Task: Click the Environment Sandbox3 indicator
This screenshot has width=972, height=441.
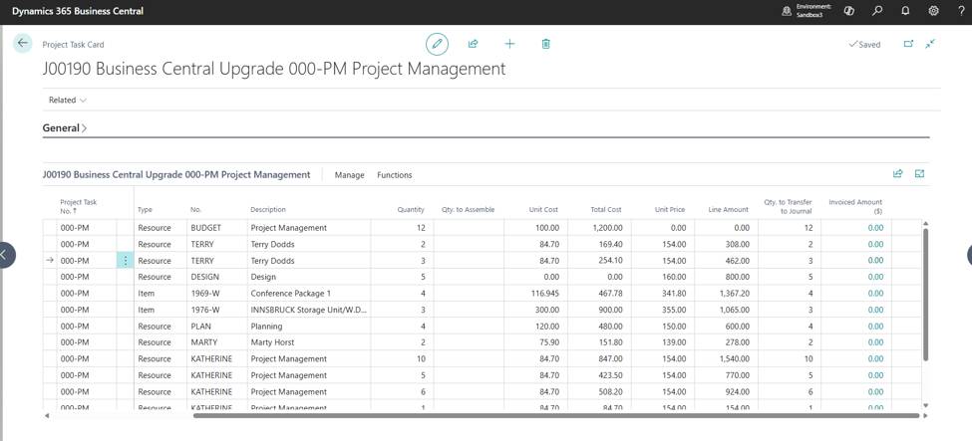Action: pyautogui.click(x=806, y=11)
